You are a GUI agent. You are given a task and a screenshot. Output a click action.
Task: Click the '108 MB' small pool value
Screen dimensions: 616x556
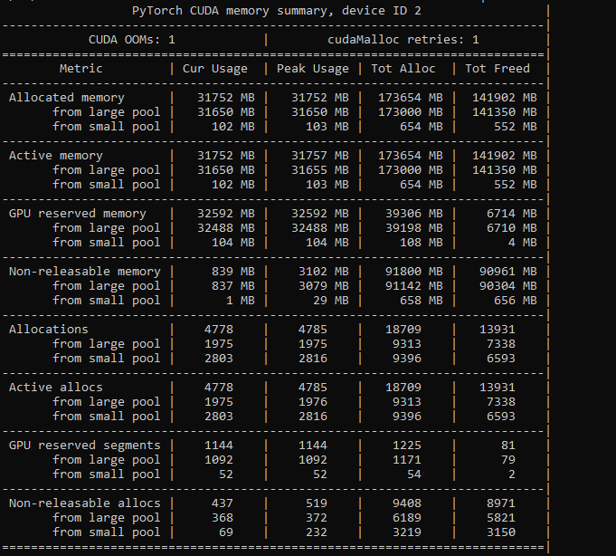(422, 243)
